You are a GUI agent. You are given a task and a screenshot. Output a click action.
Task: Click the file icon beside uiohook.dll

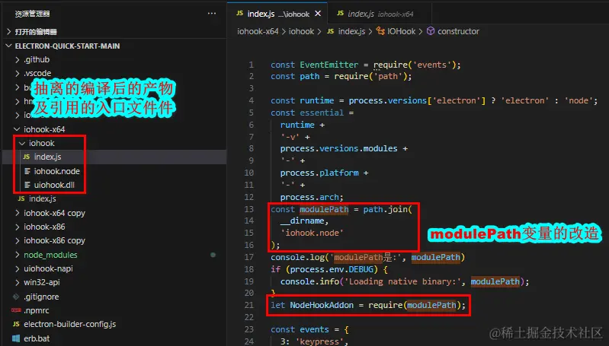click(x=27, y=186)
